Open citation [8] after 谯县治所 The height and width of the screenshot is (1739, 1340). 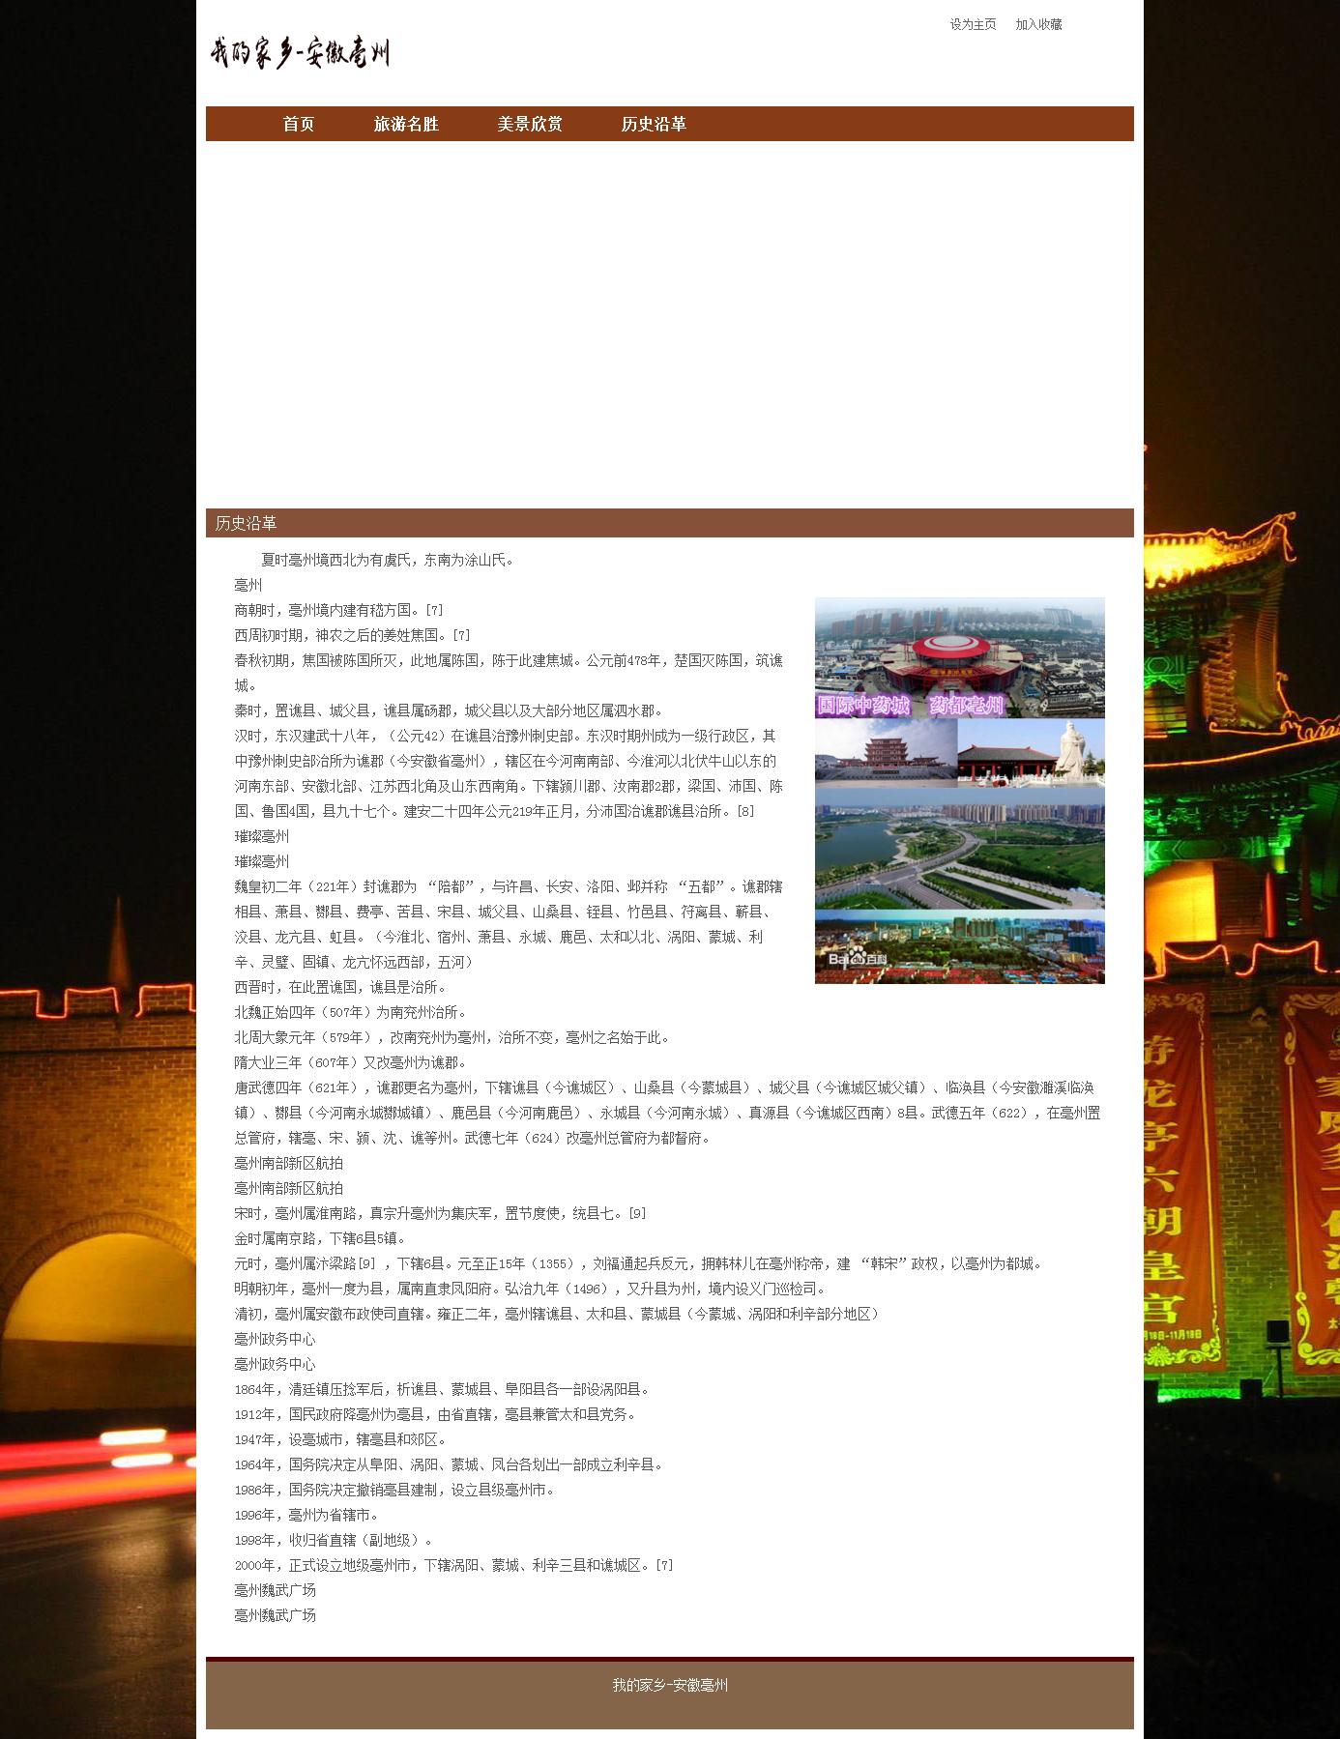(x=745, y=812)
